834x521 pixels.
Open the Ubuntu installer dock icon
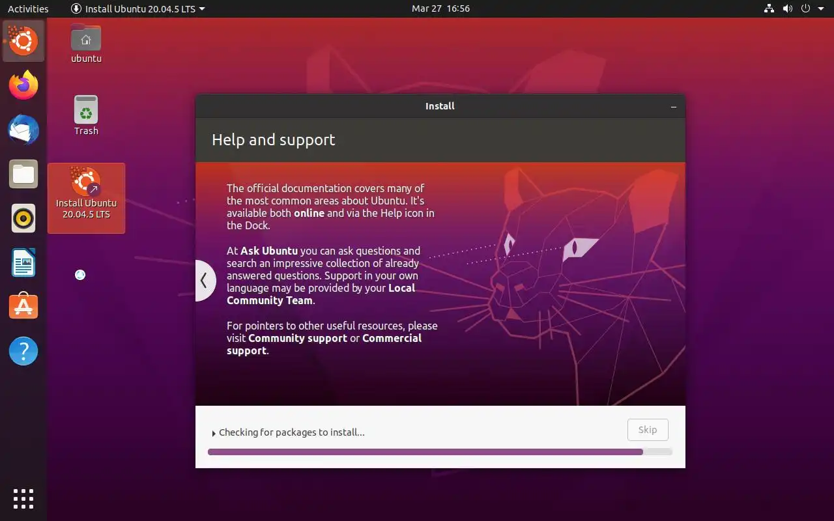click(23, 41)
